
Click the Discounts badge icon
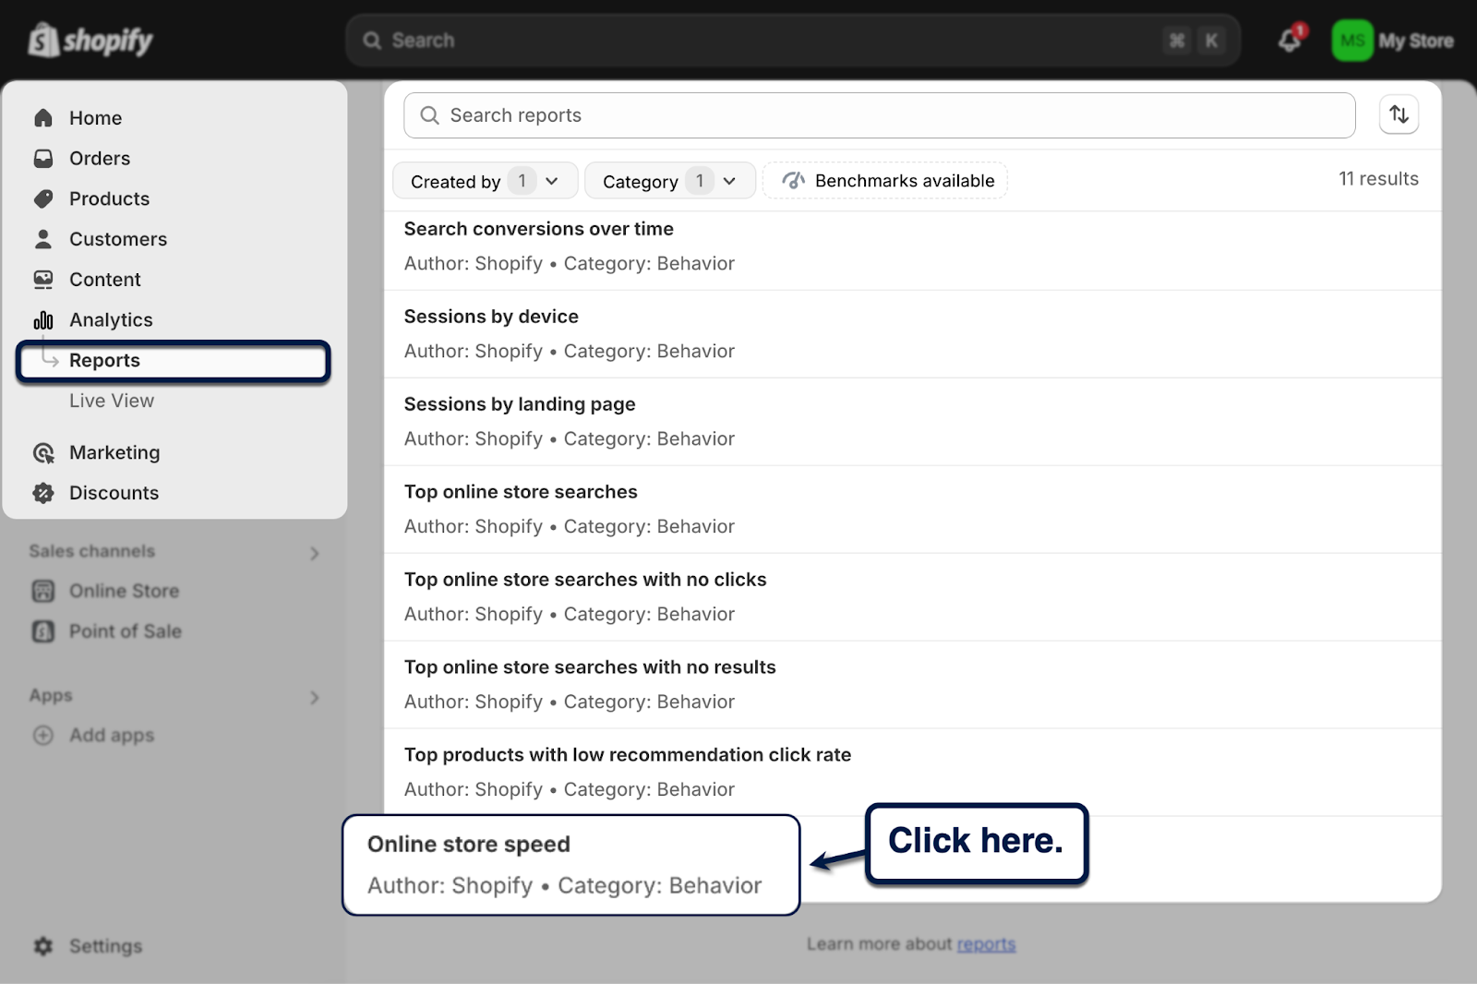tap(43, 493)
